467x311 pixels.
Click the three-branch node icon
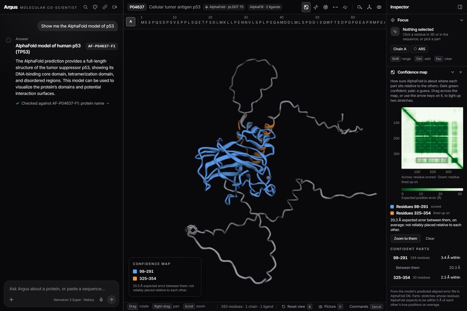coord(369,7)
